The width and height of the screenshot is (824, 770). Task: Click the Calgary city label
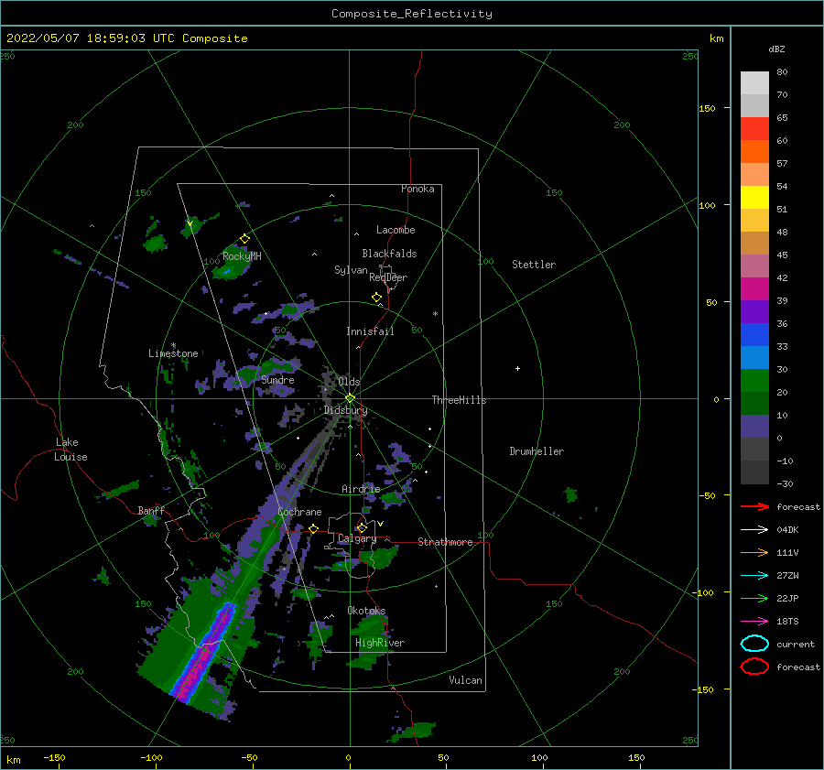coord(357,538)
